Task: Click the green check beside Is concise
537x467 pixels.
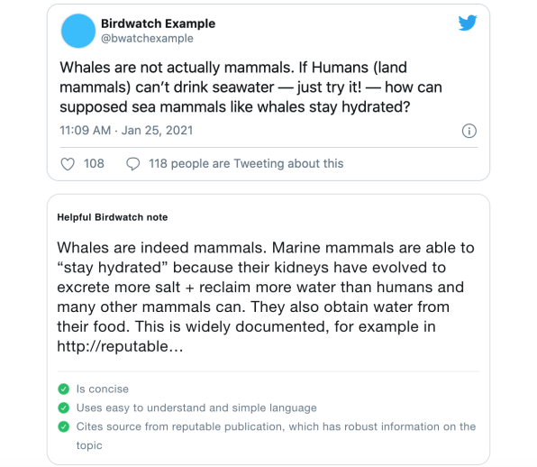Action: (x=64, y=389)
